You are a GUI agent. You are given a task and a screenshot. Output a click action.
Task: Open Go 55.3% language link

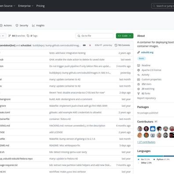(x=144, y=159)
